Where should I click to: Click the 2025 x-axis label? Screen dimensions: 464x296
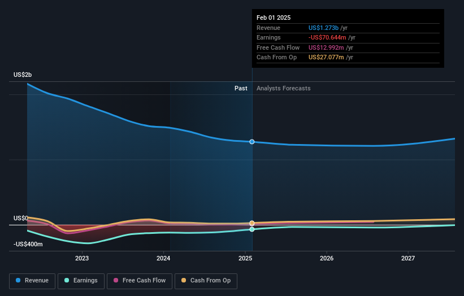(x=245, y=258)
